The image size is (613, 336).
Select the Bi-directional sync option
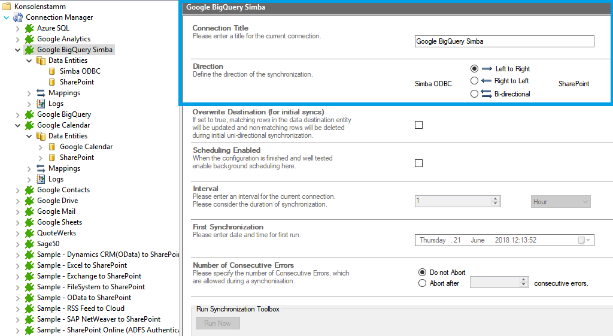coord(474,93)
